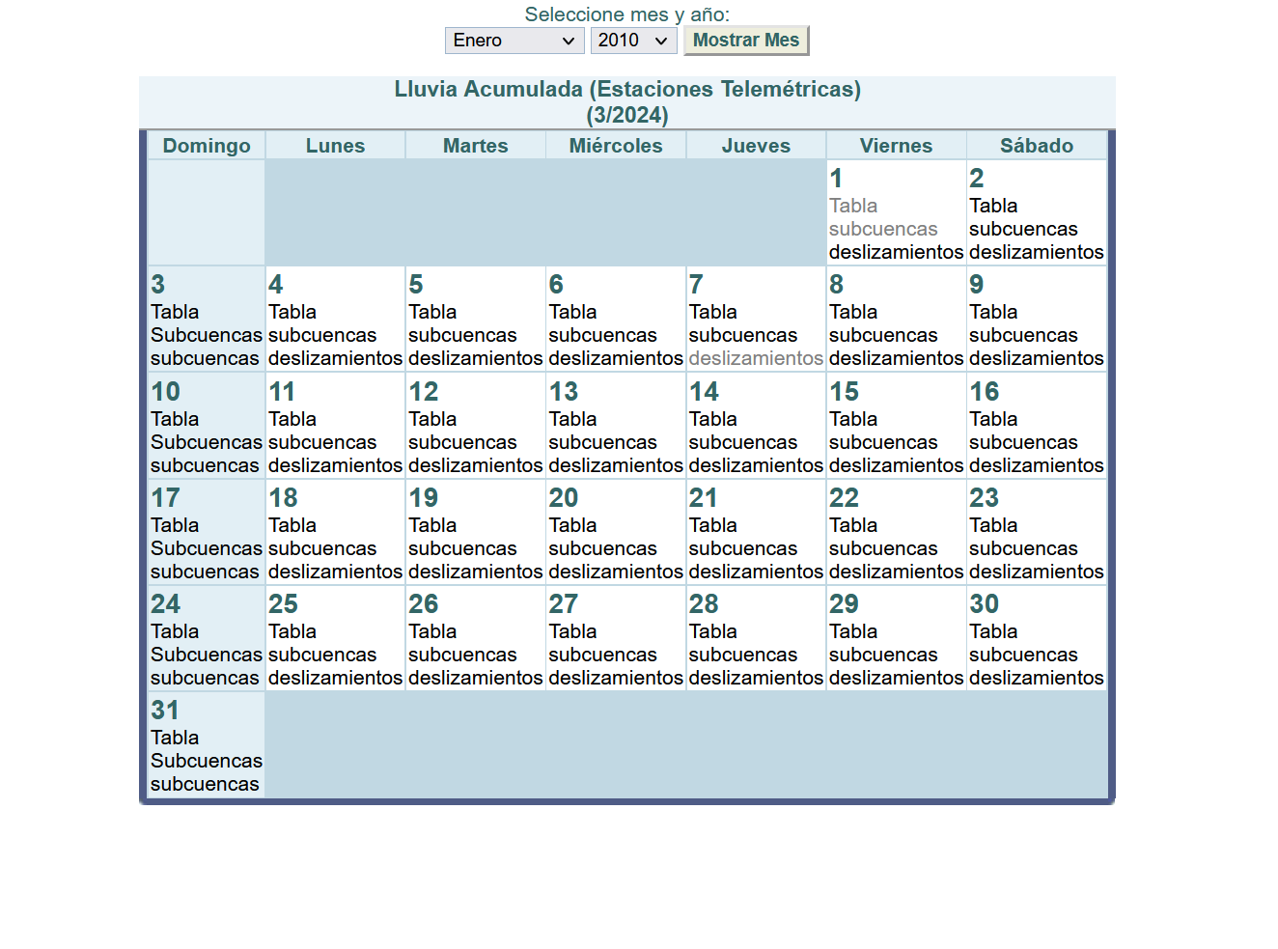Open subcuencas link for day 12
This screenshot has height=949, width=1278.
[x=462, y=442]
